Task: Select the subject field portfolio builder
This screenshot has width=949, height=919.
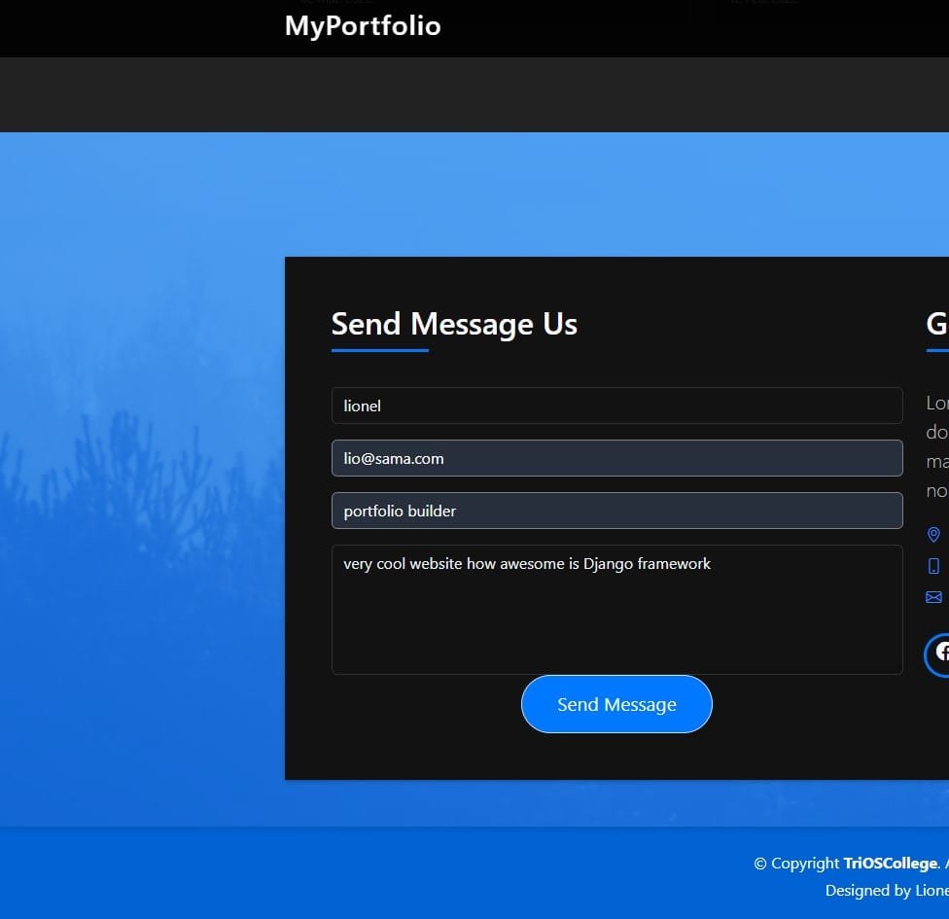Action: (x=616, y=511)
